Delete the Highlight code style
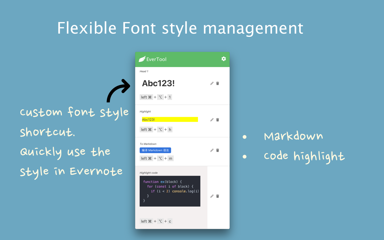This screenshot has height=240, width=384. click(218, 196)
